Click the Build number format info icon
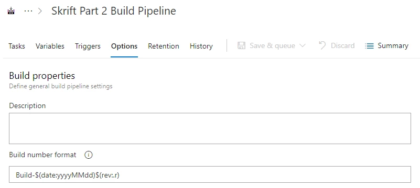The width and height of the screenshot is (420, 188). (89, 155)
